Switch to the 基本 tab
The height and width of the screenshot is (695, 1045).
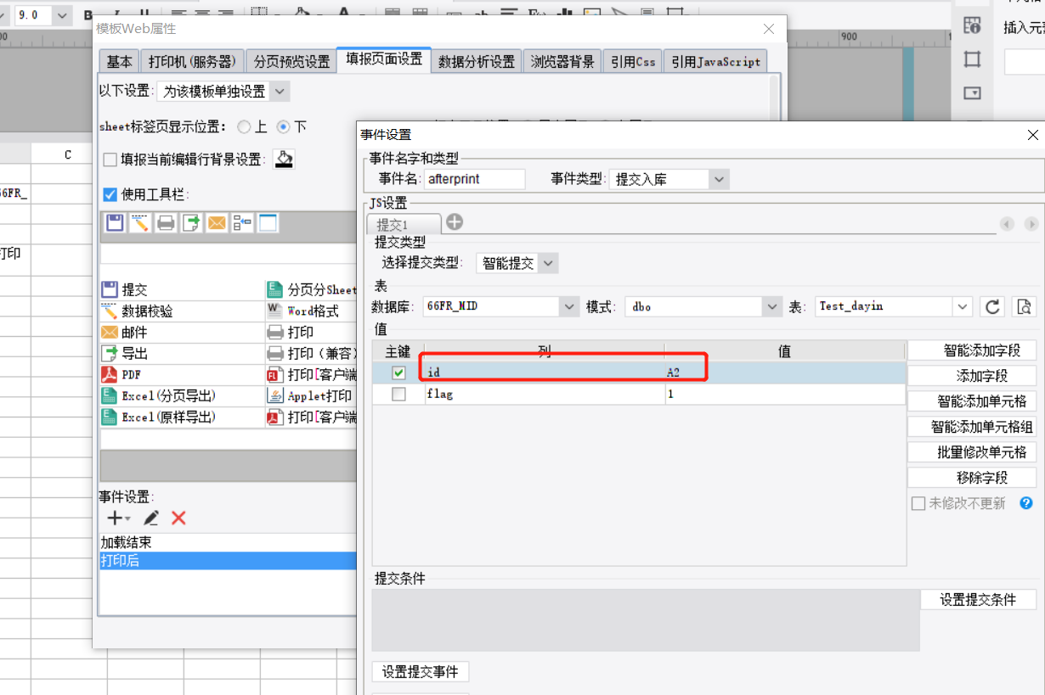[x=120, y=62]
